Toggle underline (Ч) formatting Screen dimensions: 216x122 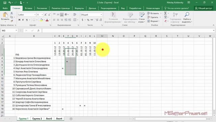pos(27,20)
